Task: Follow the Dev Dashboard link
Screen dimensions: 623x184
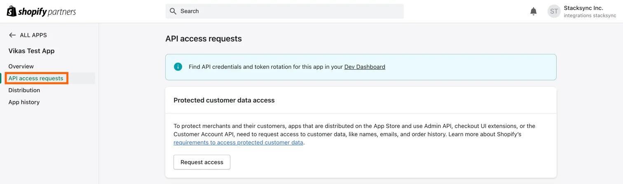Action: click(x=365, y=67)
